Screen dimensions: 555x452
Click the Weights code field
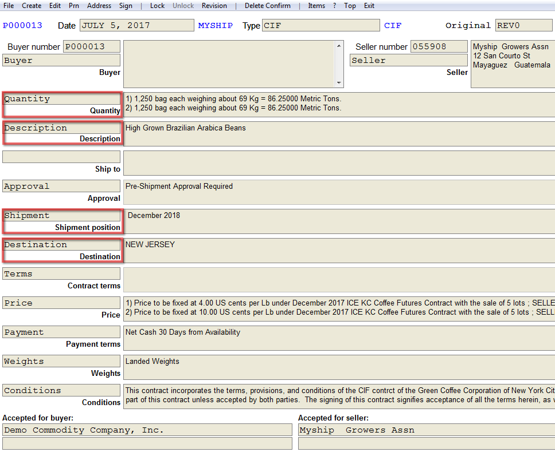coord(61,361)
